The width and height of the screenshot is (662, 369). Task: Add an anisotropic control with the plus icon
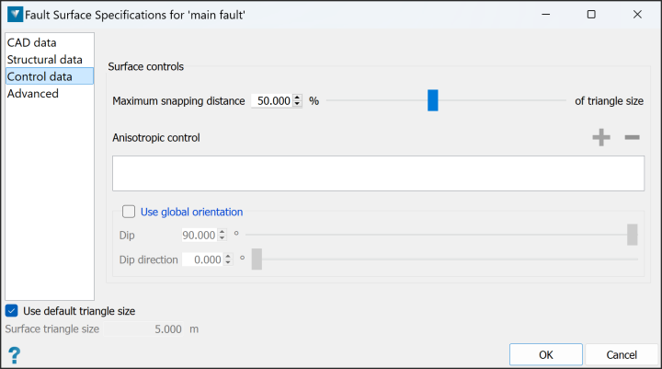click(x=601, y=137)
